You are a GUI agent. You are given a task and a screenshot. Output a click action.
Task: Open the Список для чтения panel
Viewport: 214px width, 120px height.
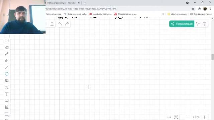[x=201, y=14]
